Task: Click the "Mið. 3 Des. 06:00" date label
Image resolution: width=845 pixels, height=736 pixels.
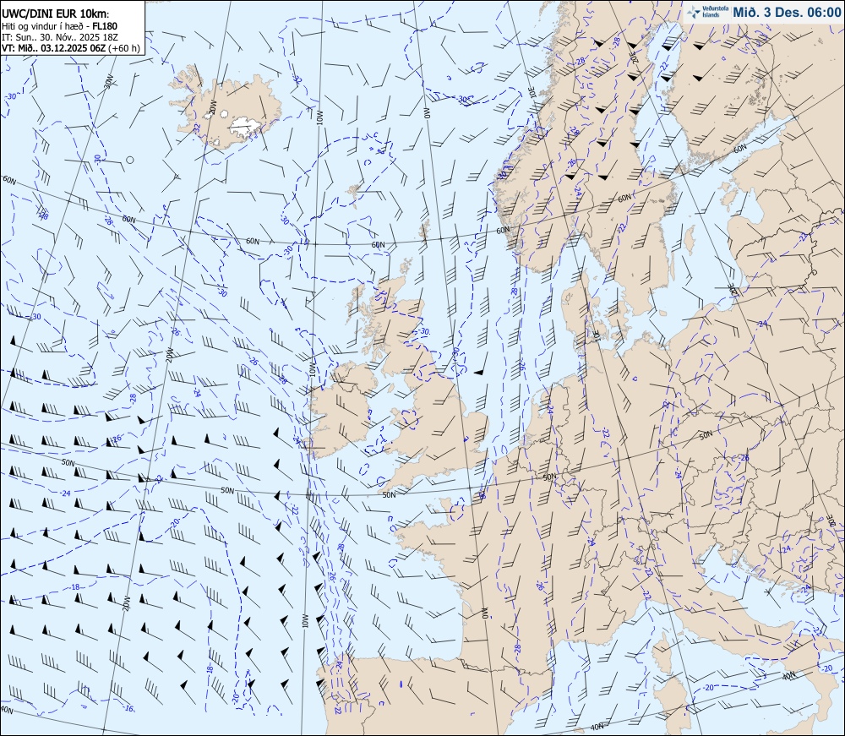Action: tap(787, 13)
